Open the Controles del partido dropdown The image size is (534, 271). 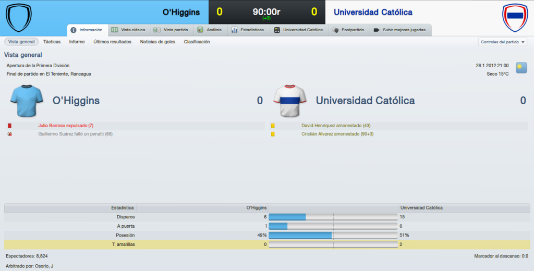point(503,42)
